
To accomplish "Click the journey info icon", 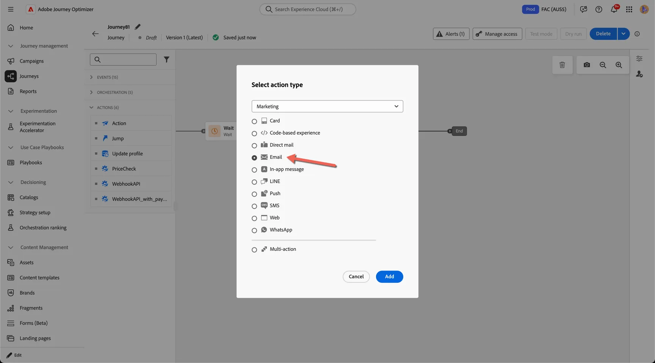I will click(637, 34).
